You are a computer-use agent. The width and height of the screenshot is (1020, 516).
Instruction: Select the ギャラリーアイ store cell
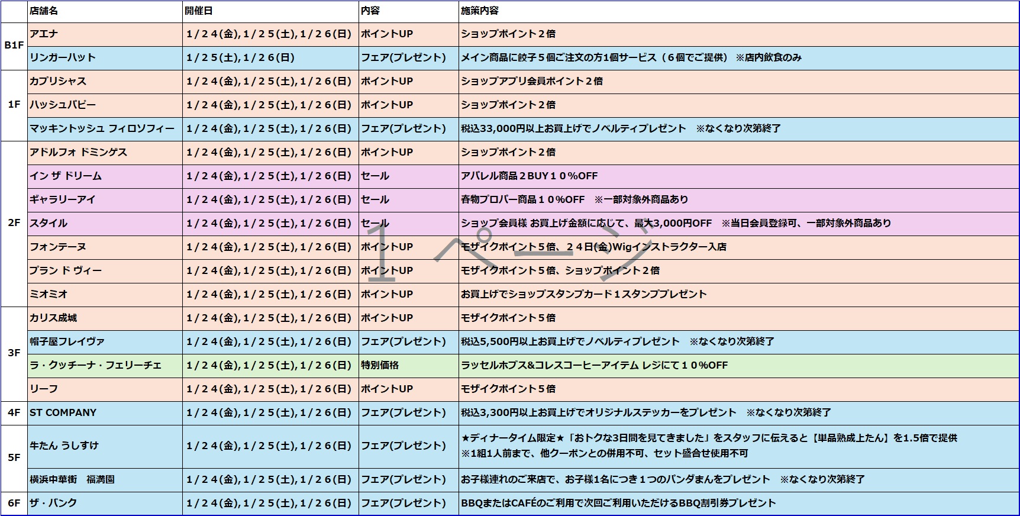tap(105, 200)
